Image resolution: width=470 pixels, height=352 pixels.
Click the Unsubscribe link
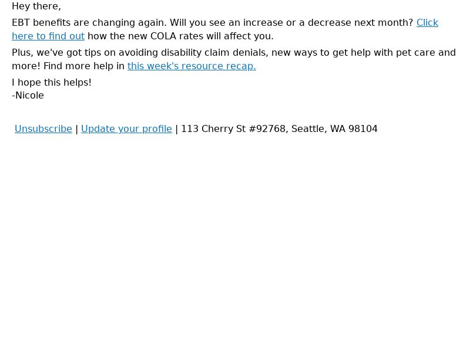tap(43, 129)
